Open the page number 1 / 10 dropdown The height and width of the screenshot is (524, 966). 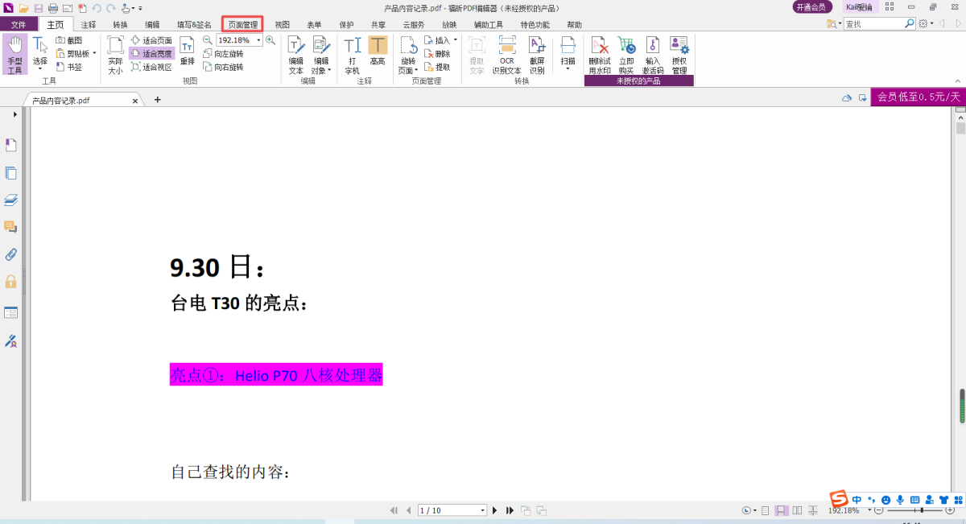pyautogui.click(x=483, y=510)
